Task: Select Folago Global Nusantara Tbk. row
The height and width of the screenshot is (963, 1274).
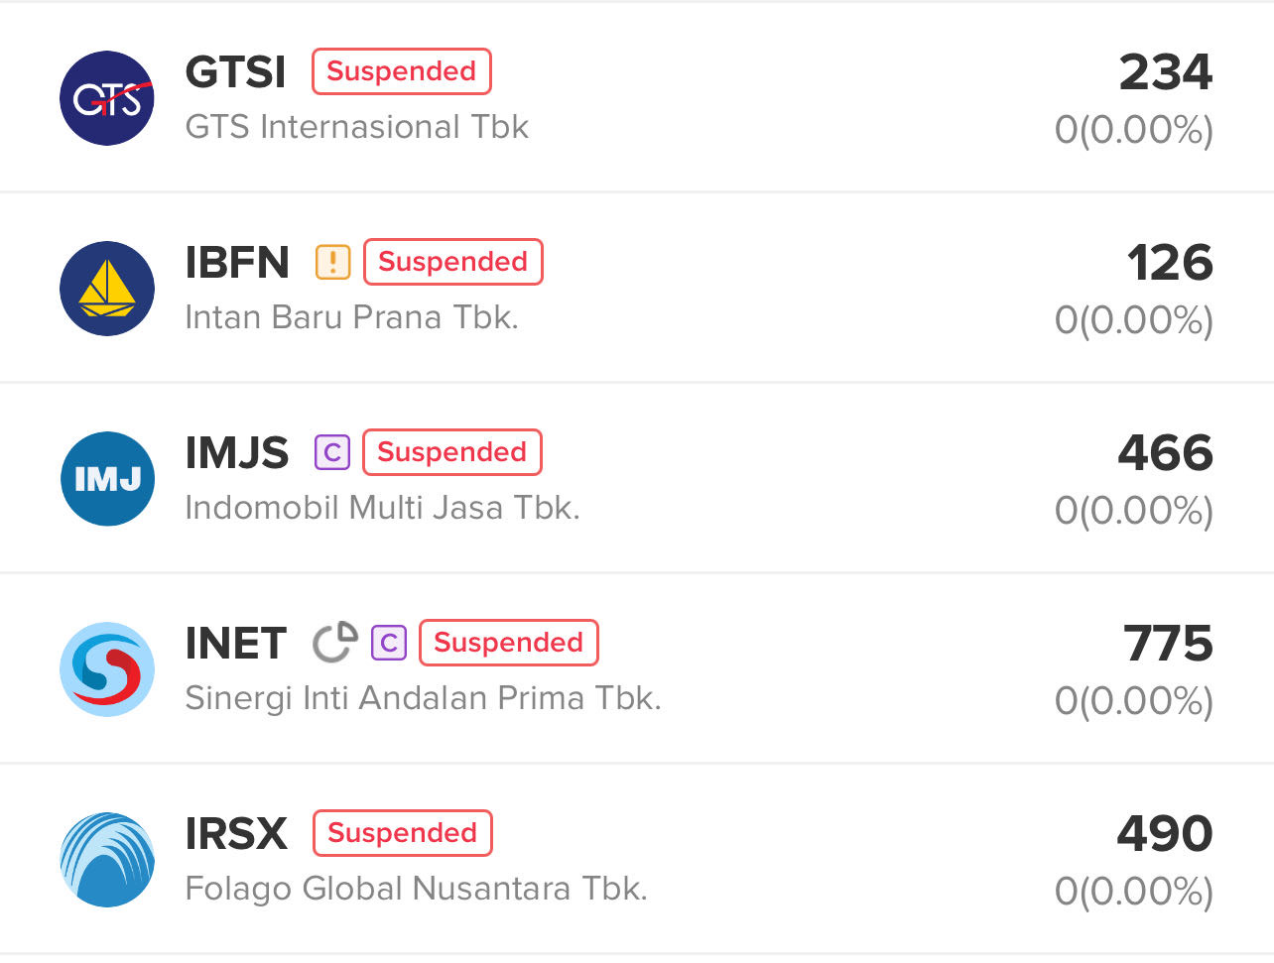Action: pos(416,889)
